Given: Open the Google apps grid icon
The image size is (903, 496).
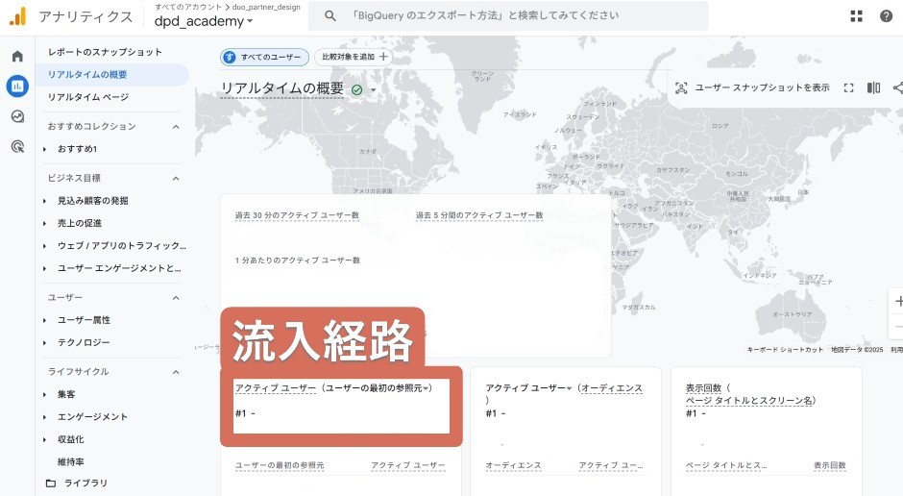Looking at the screenshot, I should tap(857, 16).
